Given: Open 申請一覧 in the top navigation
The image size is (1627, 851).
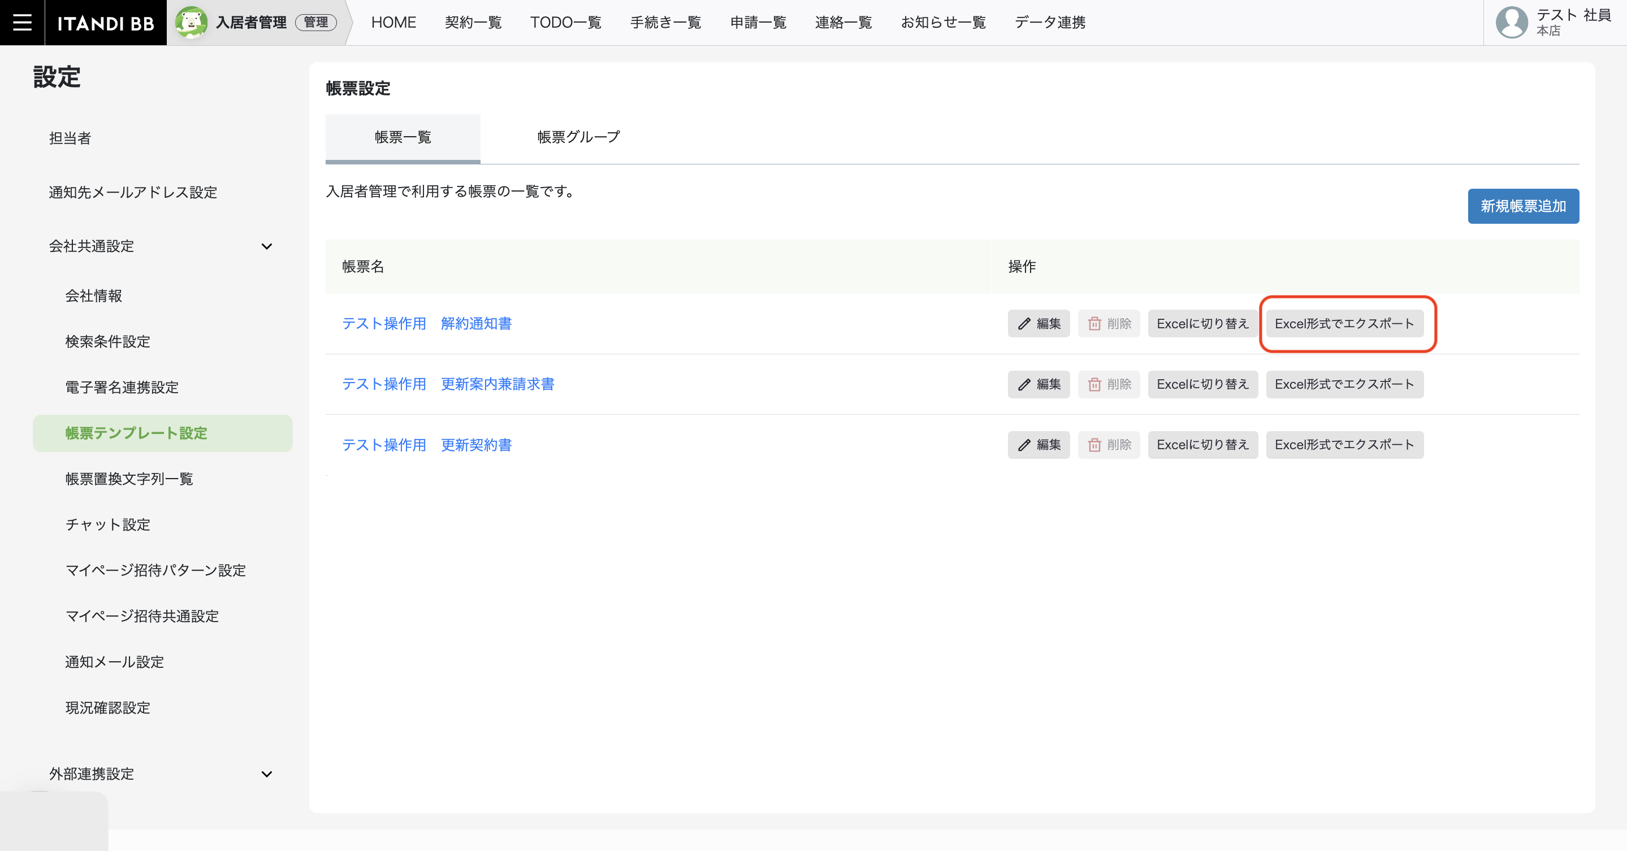Looking at the screenshot, I should 758,23.
